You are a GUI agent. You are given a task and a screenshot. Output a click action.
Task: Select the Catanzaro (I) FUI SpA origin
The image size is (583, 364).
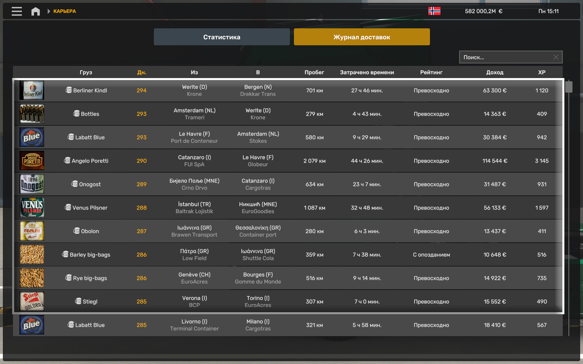(x=194, y=161)
